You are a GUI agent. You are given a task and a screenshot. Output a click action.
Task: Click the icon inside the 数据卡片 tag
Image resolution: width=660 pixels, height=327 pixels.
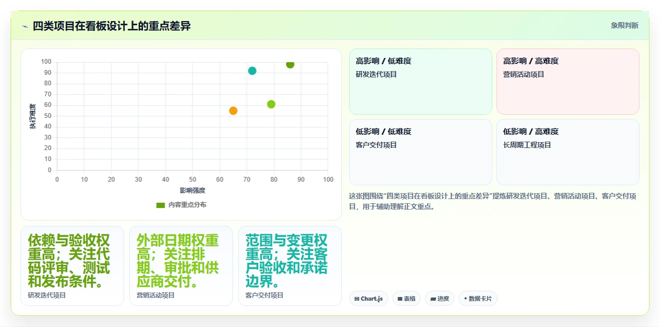465,299
